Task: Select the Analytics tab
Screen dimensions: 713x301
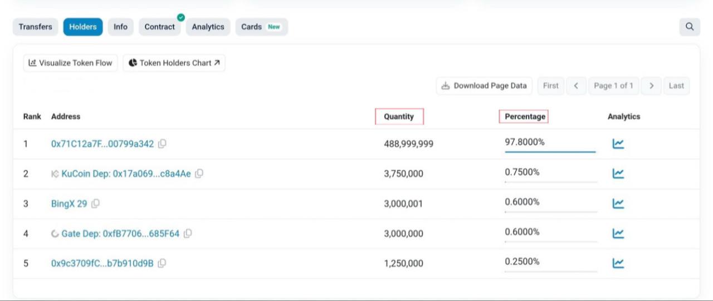Action: click(208, 27)
